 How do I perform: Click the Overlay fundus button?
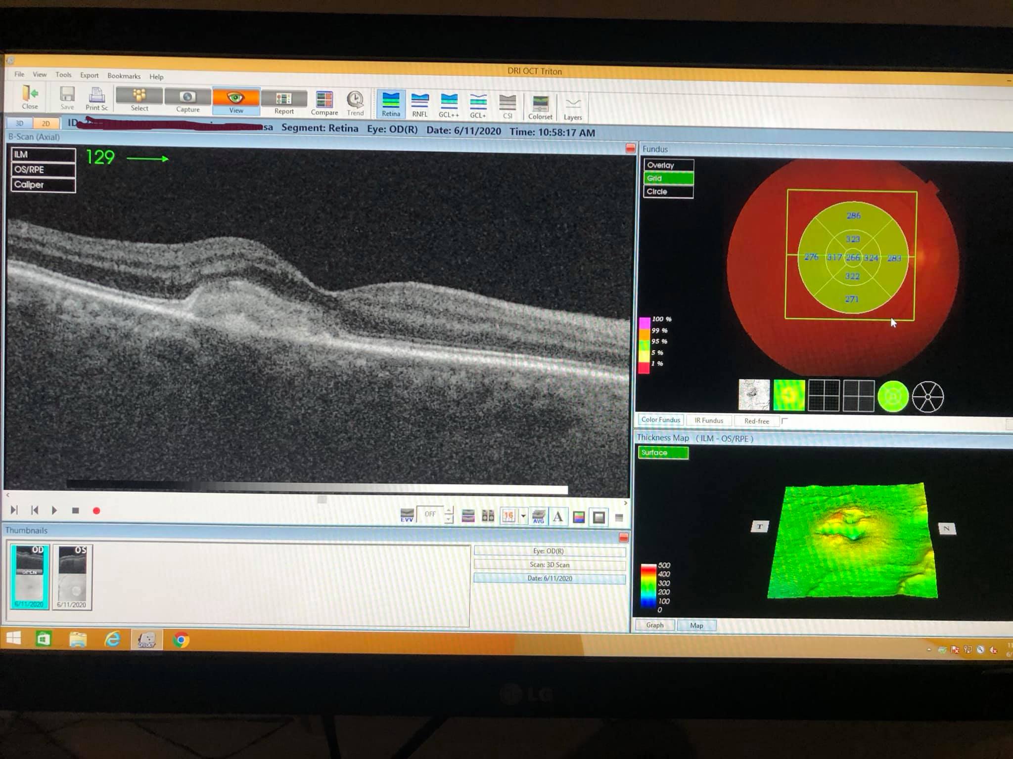pyautogui.click(x=668, y=165)
